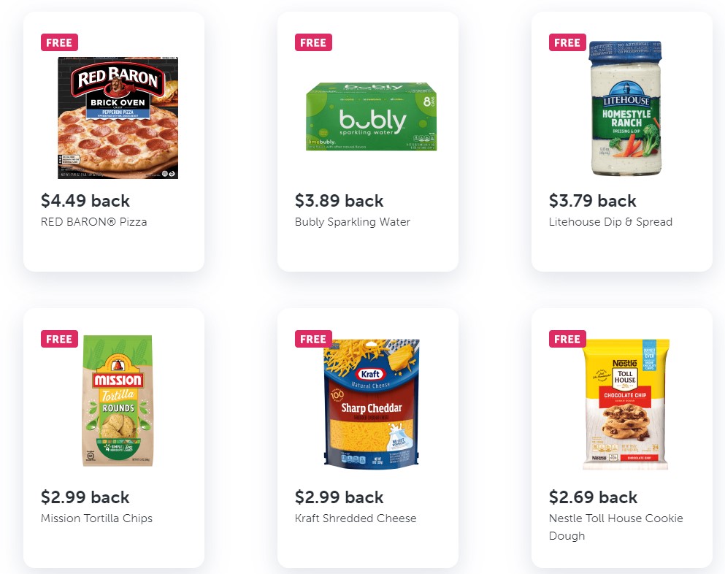Click the Red Baron pizza product image
Image resolution: width=725 pixels, height=574 pixels.
(x=118, y=118)
